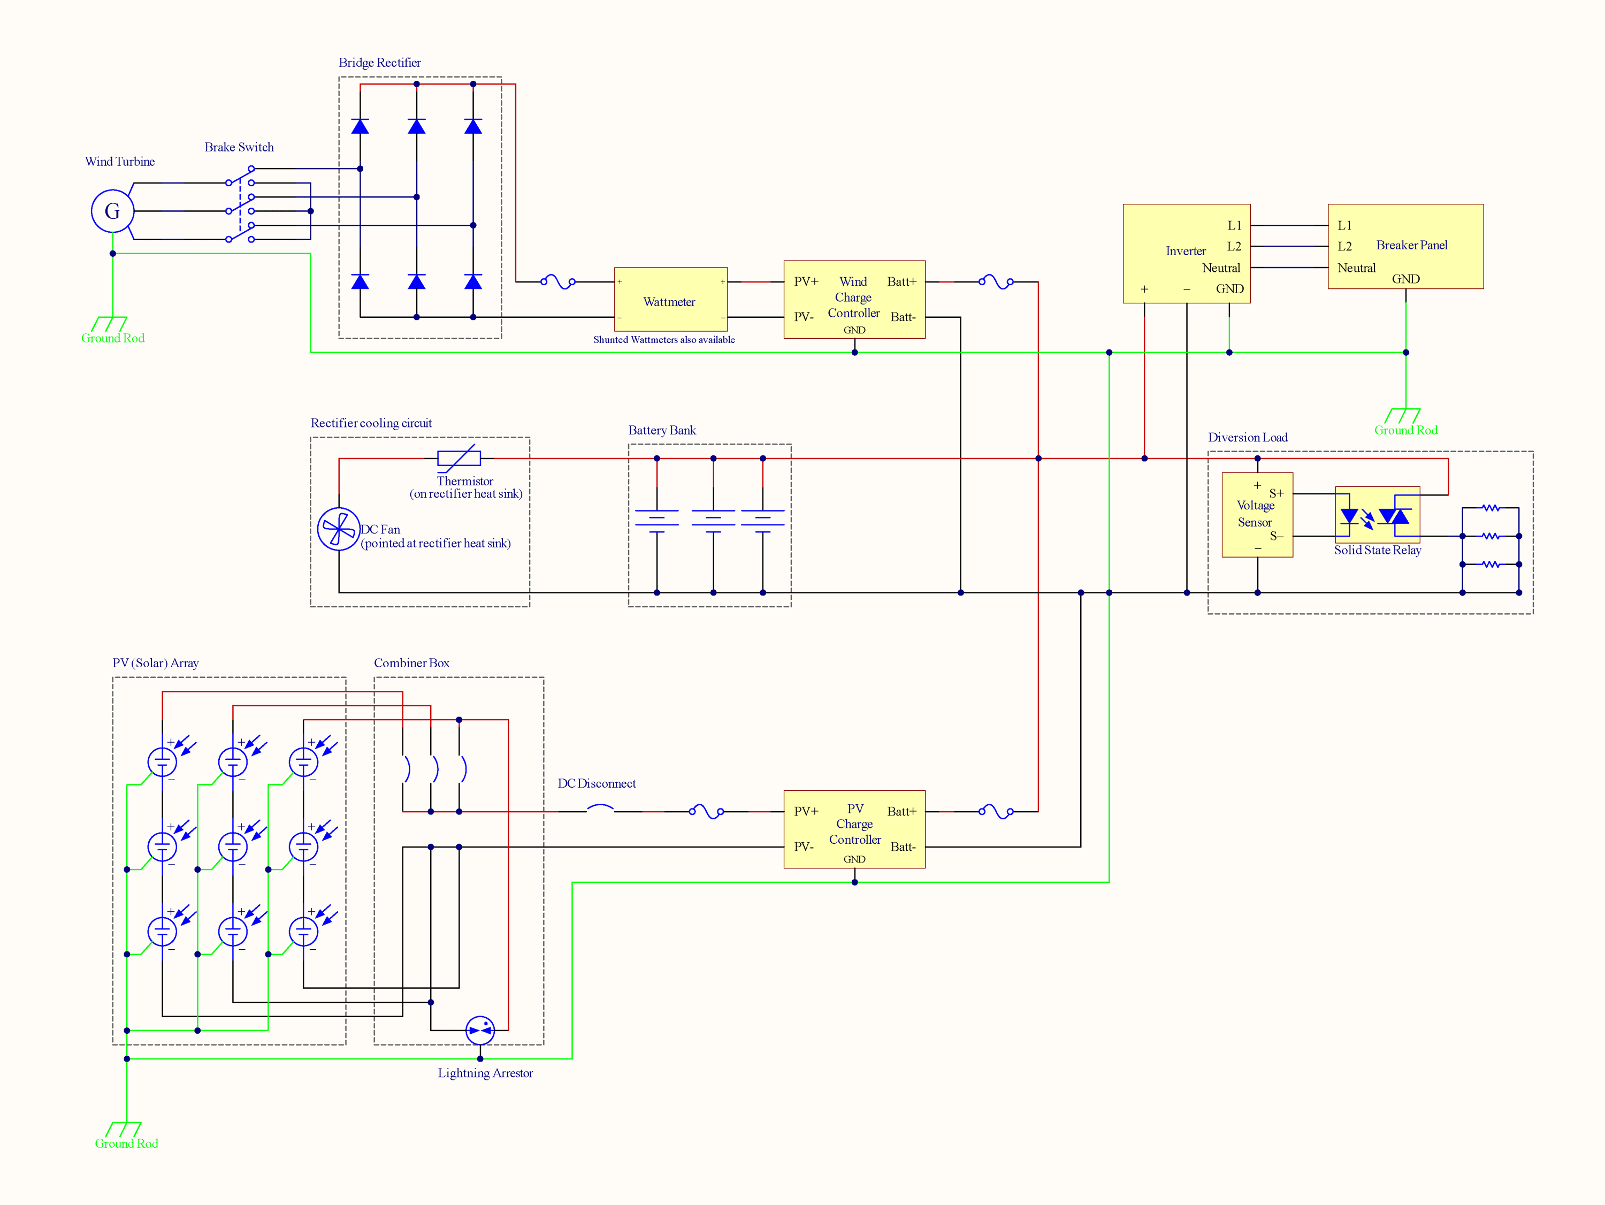Select the Combiner Box label

(x=411, y=663)
